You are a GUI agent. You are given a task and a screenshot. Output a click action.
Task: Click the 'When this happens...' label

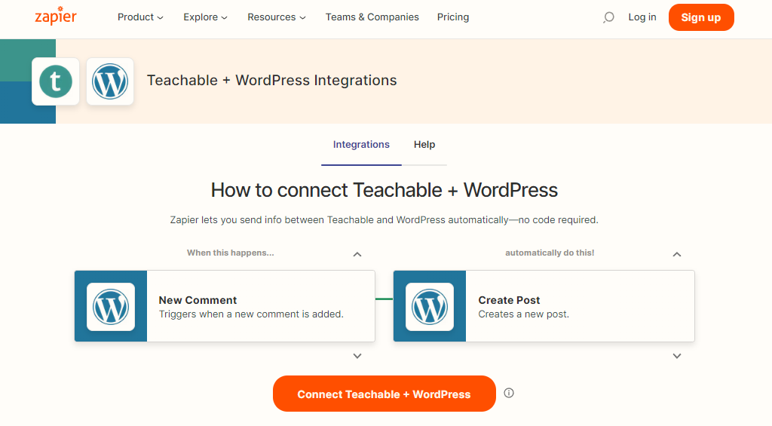coord(231,253)
